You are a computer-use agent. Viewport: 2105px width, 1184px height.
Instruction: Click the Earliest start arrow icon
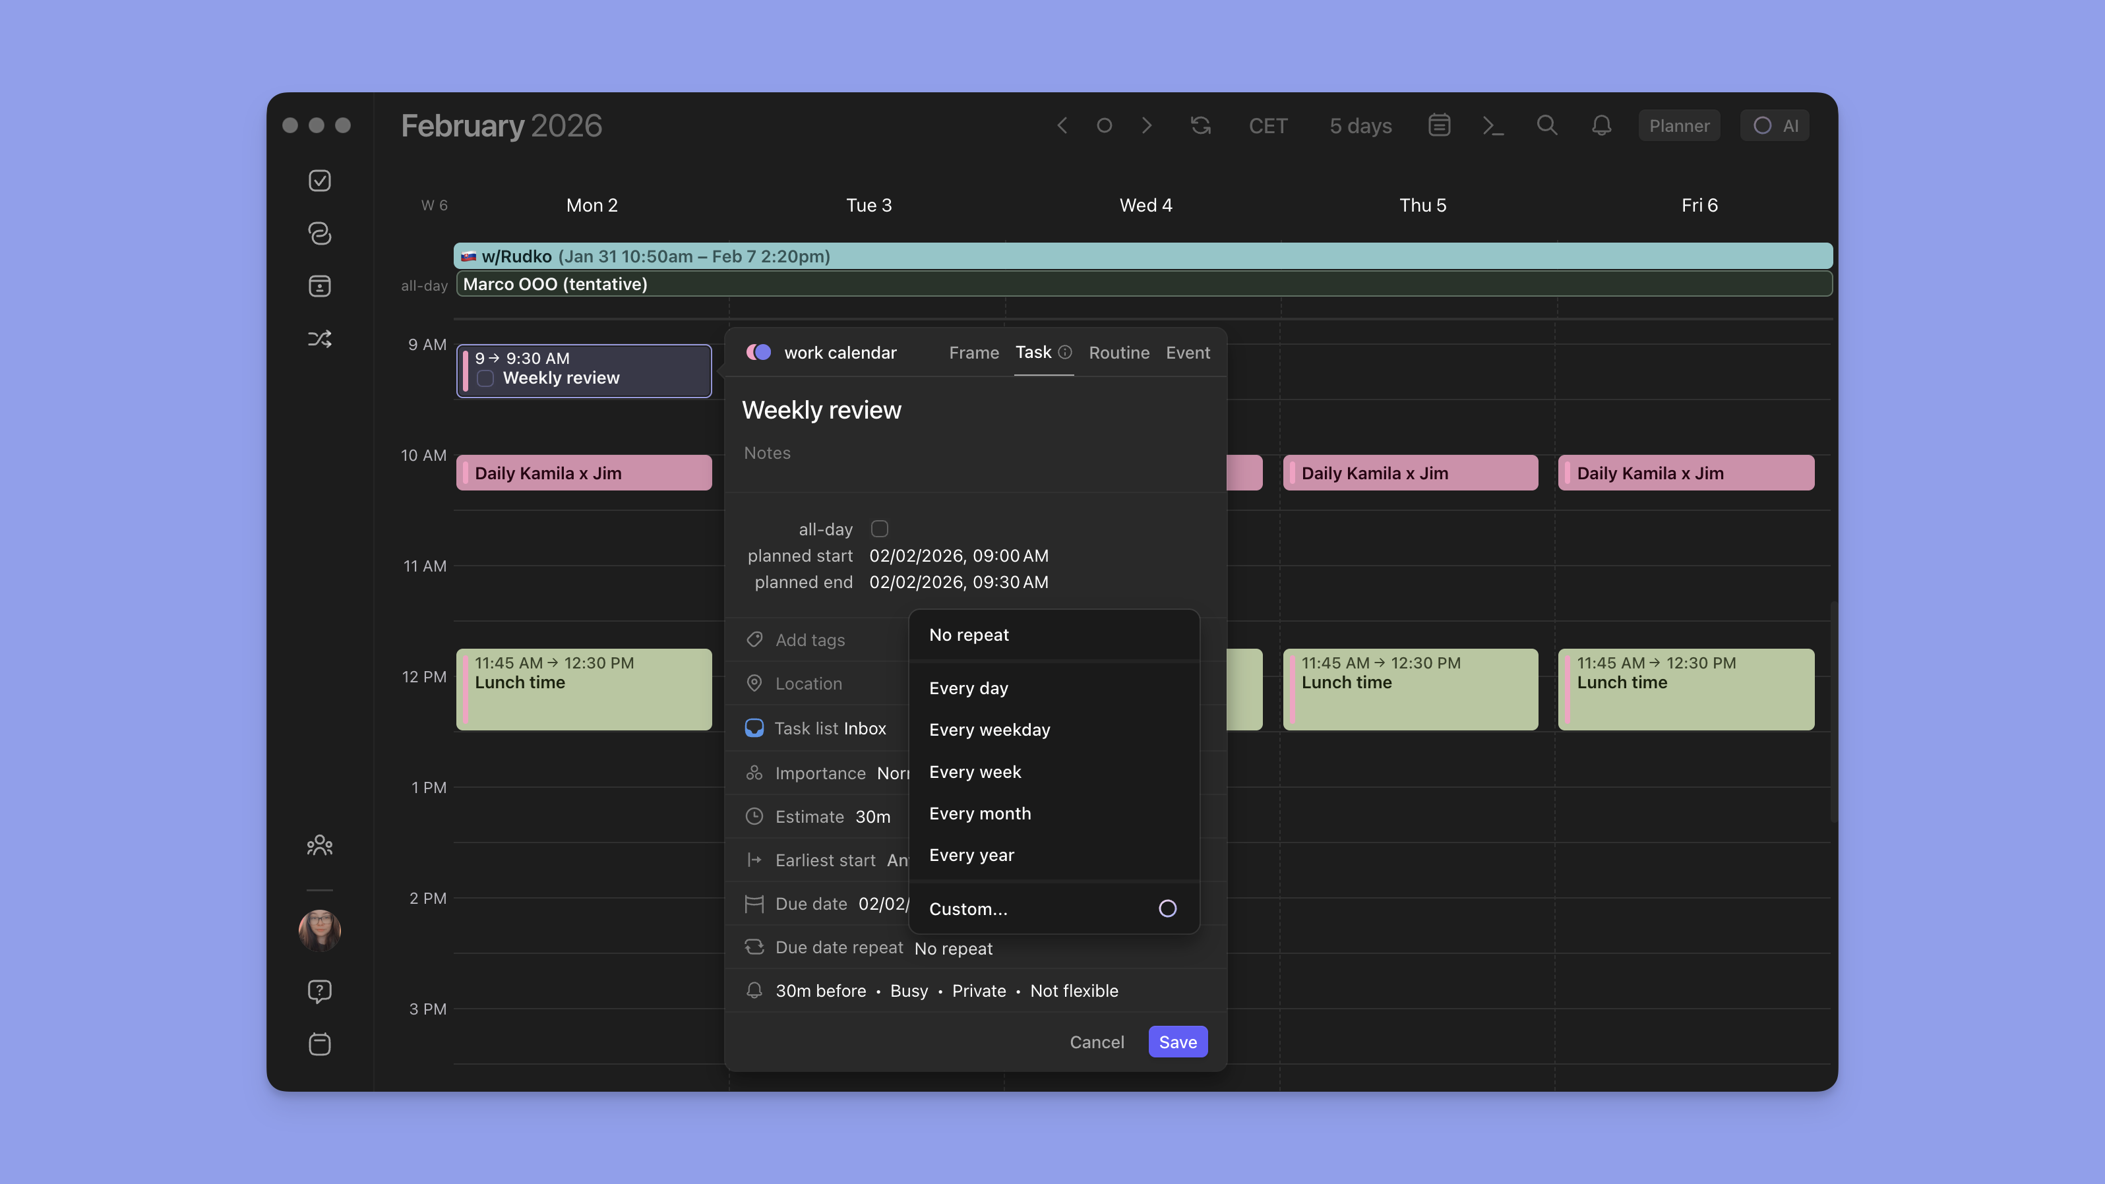click(x=754, y=860)
